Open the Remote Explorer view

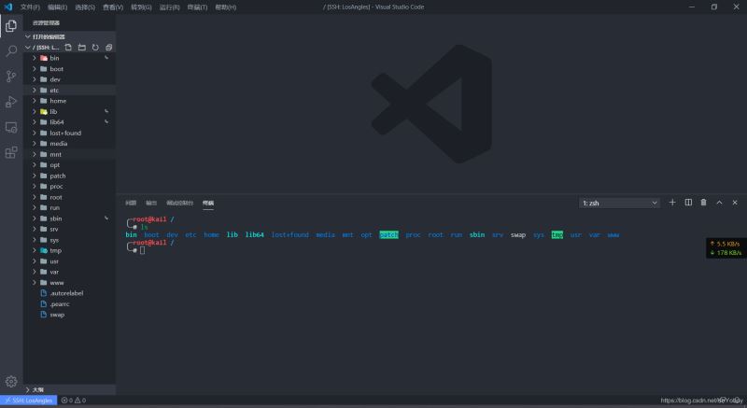point(11,127)
